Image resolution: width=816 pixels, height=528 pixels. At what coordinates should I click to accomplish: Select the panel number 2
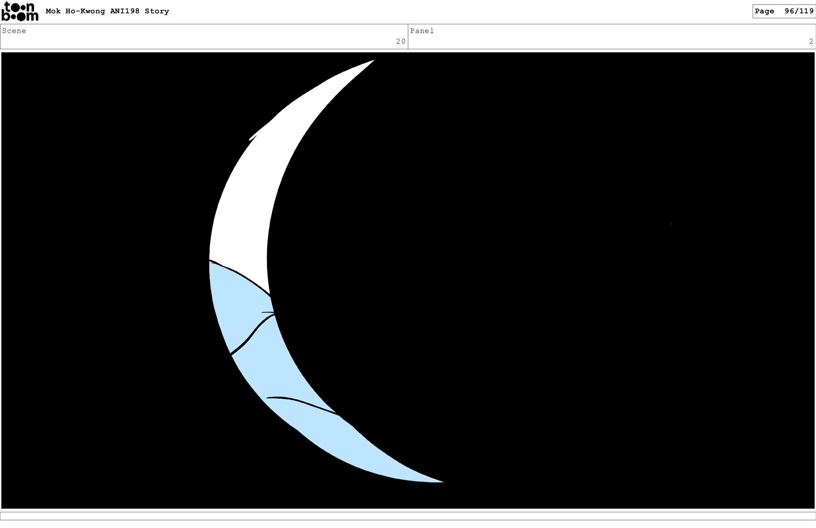(810, 42)
